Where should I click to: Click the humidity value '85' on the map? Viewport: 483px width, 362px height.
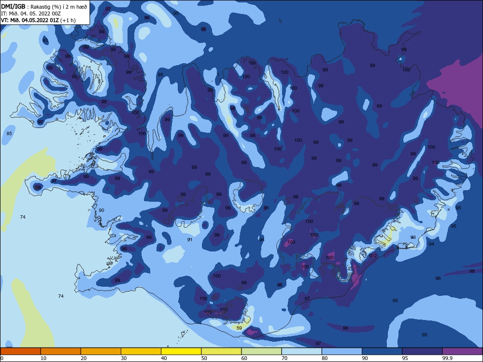tap(9, 134)
